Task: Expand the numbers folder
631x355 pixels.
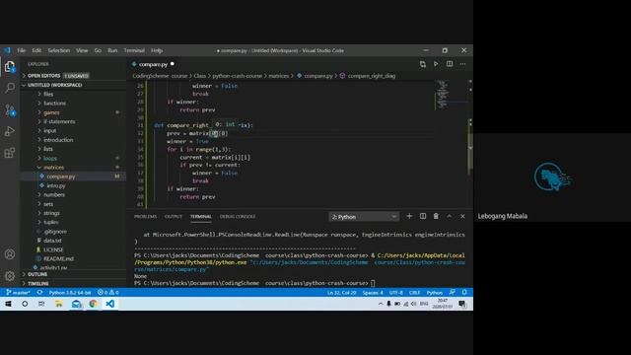Action: (x=54, y=195)
